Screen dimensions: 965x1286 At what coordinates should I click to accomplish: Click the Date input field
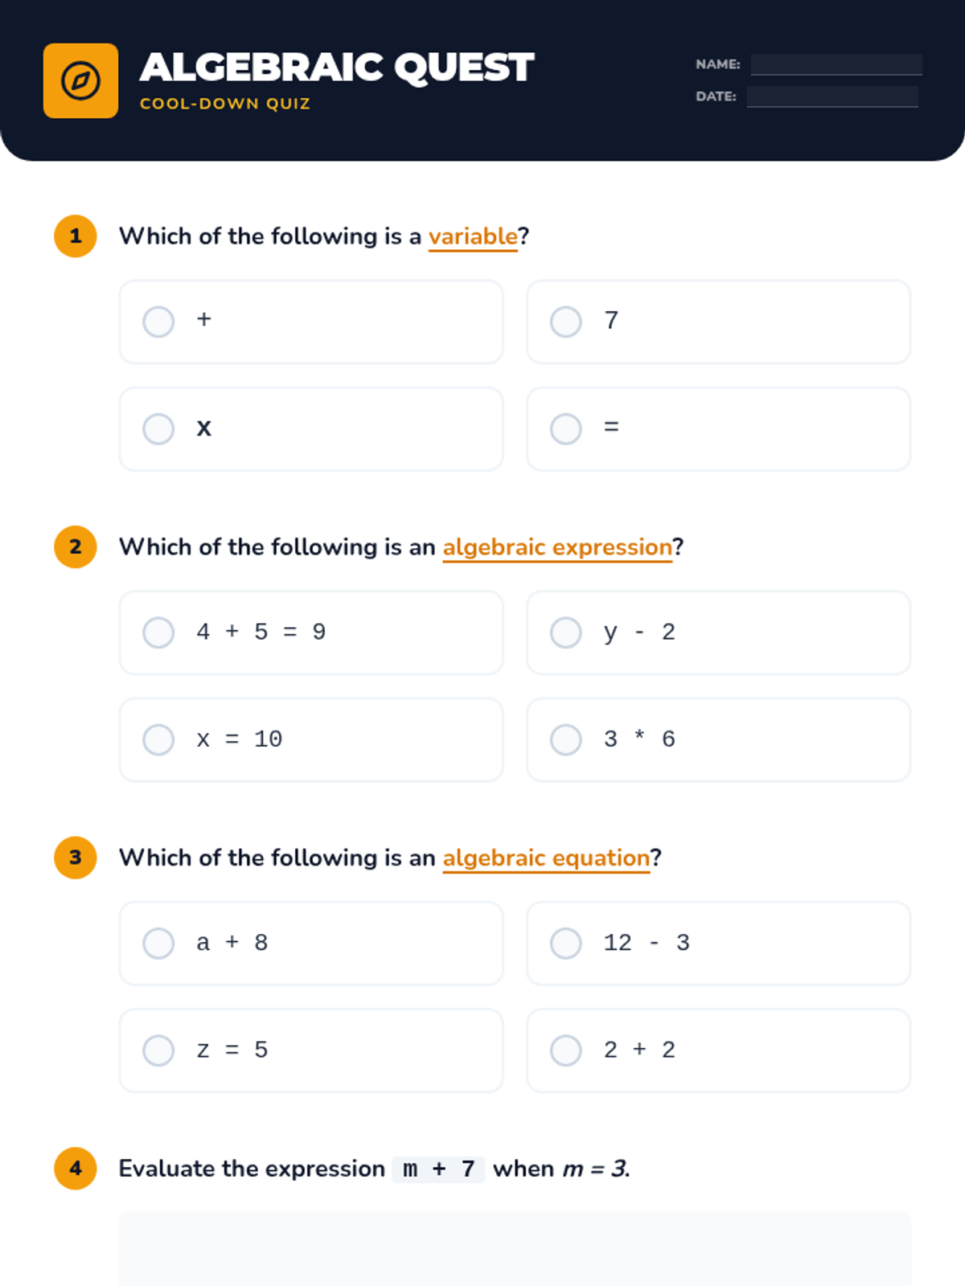832,96
